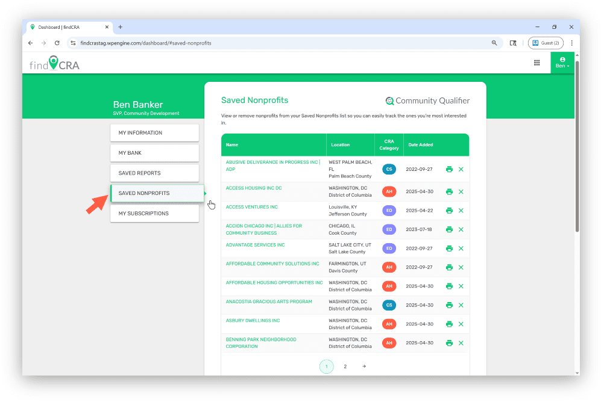604x402 pixels.
Task: Open ANACOSTIA GRACIOUS ARTS PROGRAM link
Action: (269, 301)
